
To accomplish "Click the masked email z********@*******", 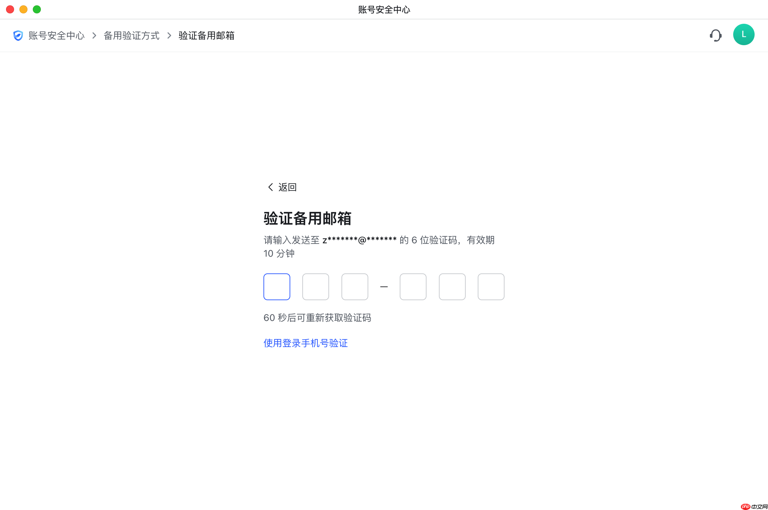I will click(360, 240).
